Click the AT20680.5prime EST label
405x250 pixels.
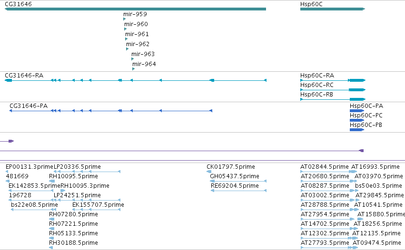325,176
